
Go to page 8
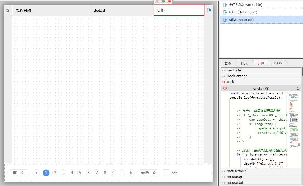pos(105,173)
